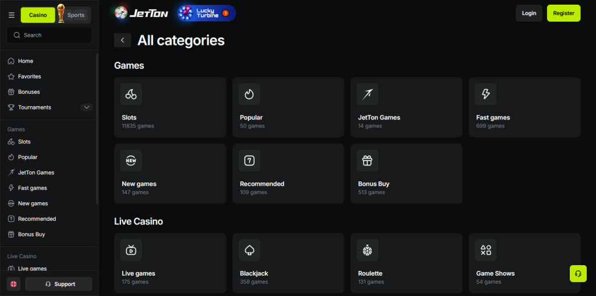Click sidebar Recommended seven icon

pyautogui.click(x=11, y=219)
